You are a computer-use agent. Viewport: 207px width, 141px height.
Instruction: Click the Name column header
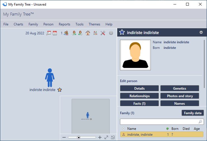coord(132,129)
